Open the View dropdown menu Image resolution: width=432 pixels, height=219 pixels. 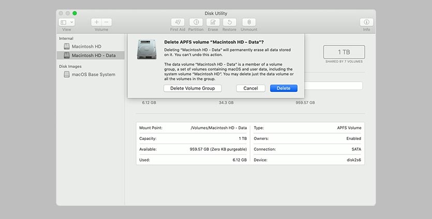pyautogui.click(x=67, y=22)
